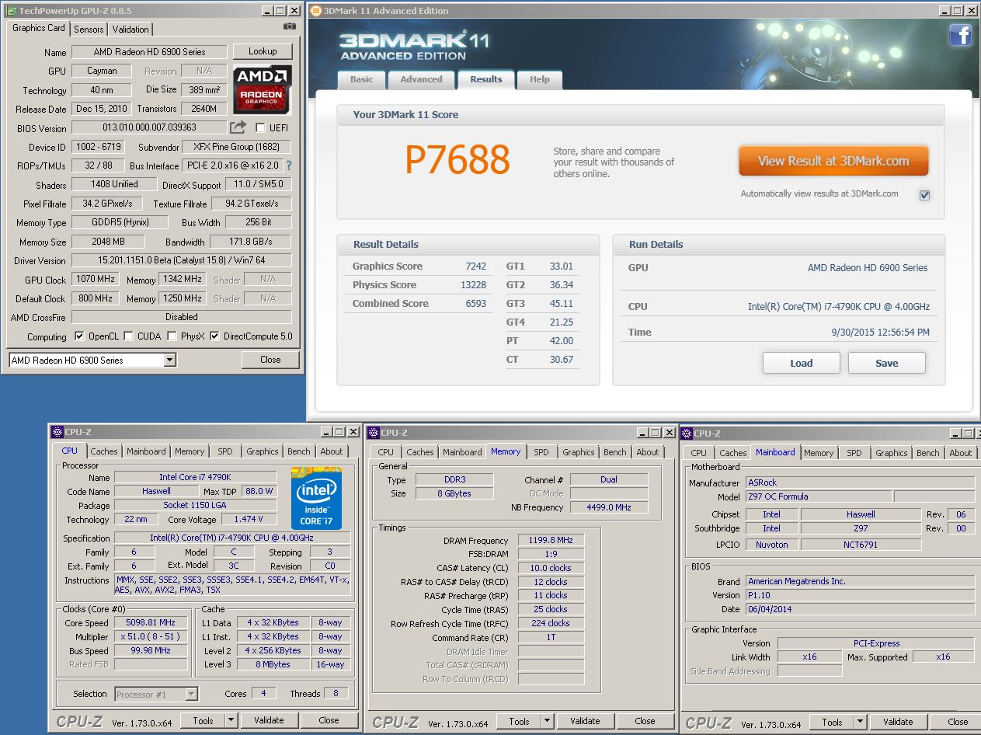Click the CAS# Latency 10.0 clocks value

tap(551, 568)
